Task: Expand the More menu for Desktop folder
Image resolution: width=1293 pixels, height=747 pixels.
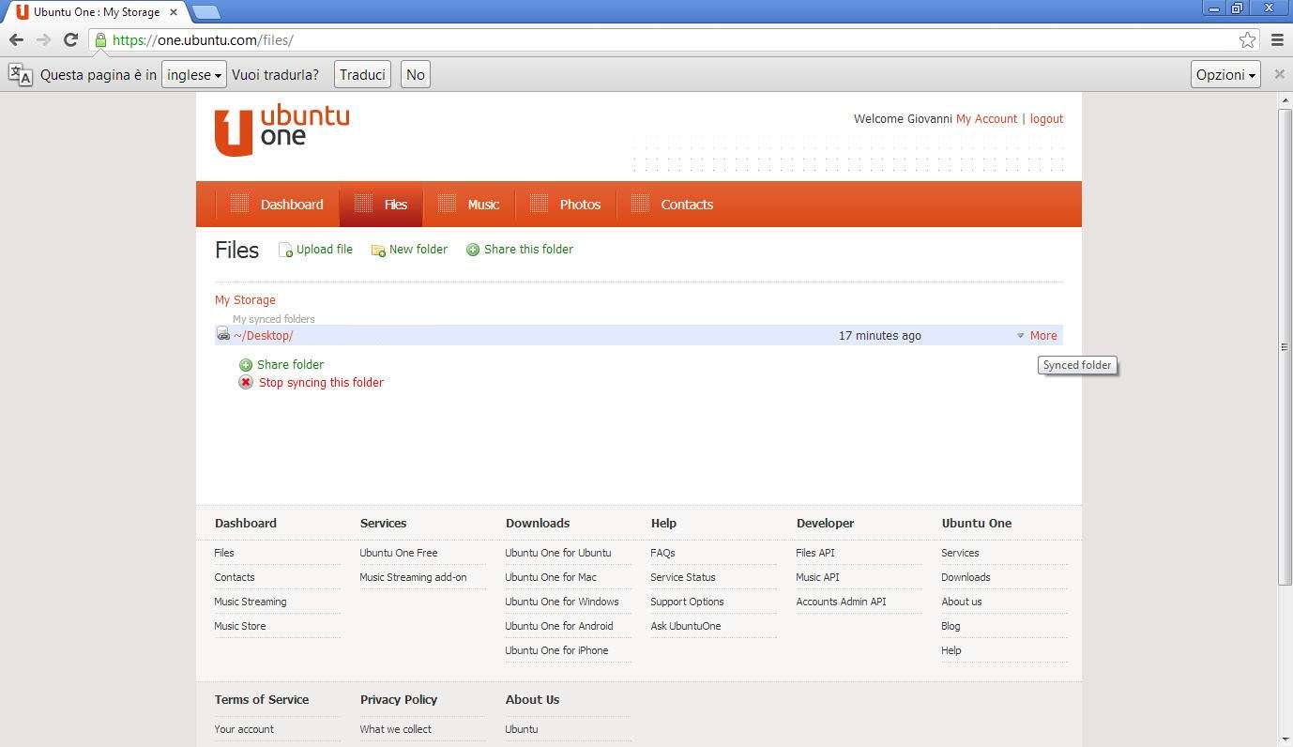Action: (1037, 336)
